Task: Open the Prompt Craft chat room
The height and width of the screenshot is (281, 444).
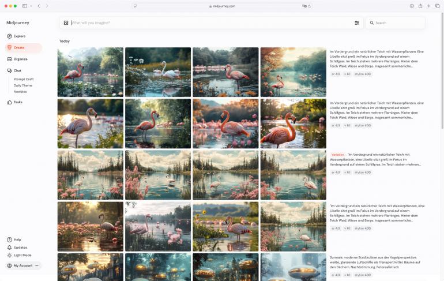Action: point(24,79)
